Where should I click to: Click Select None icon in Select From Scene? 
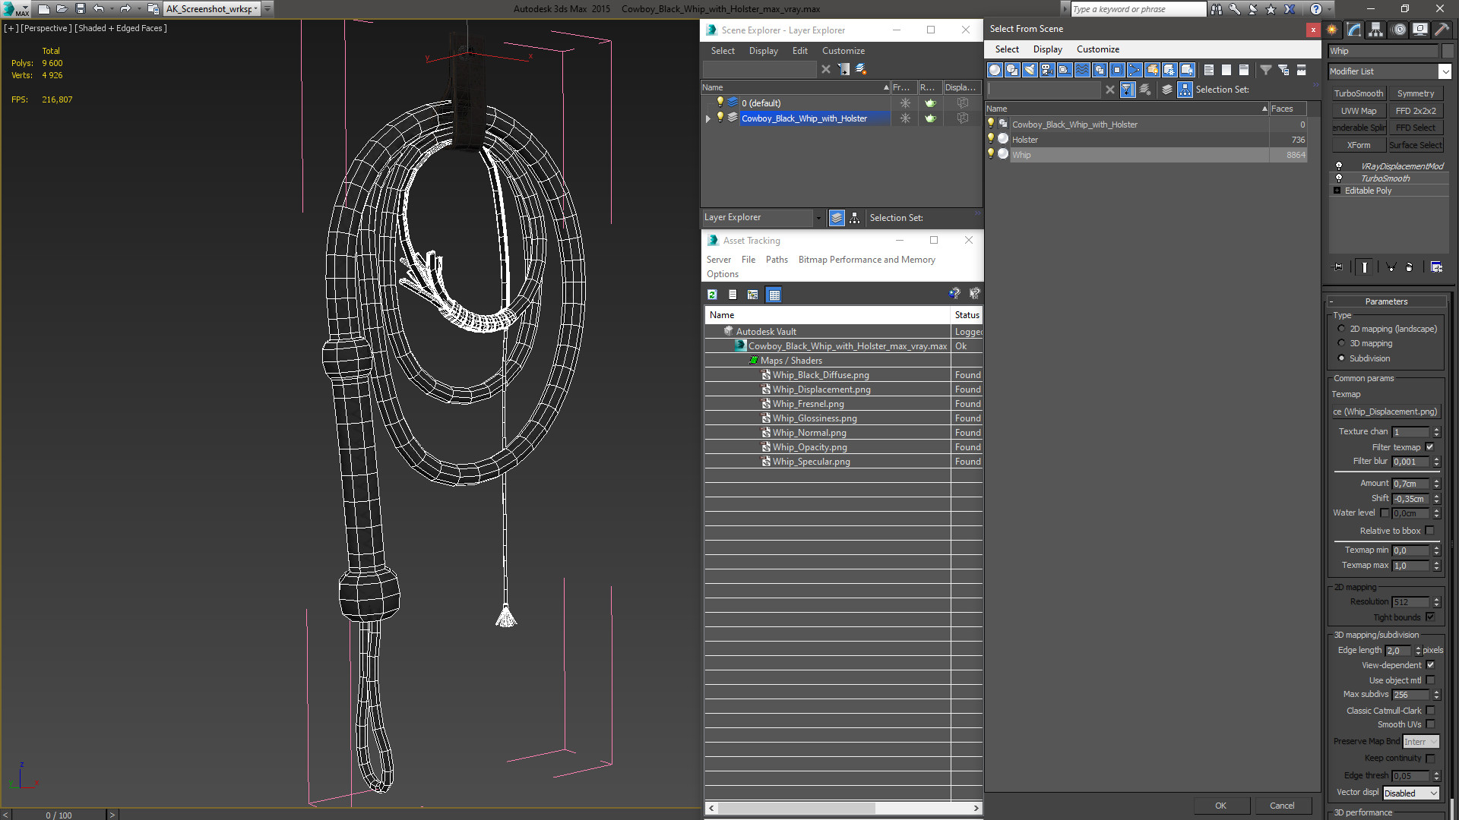[1226, 70]
